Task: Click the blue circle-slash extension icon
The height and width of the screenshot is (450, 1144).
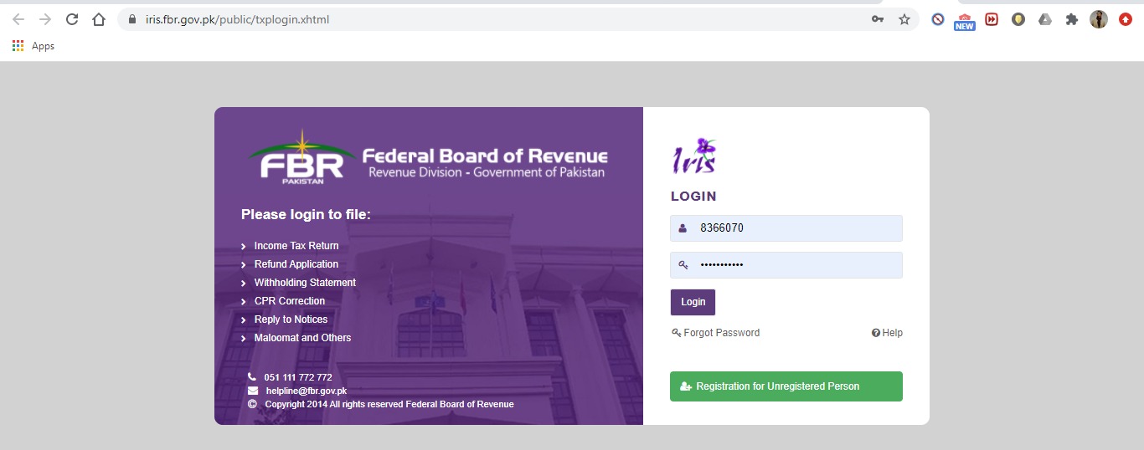Action: coord(938,19)
